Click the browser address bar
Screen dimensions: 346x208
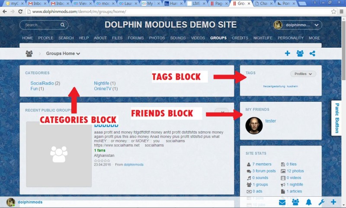point(179,12)
